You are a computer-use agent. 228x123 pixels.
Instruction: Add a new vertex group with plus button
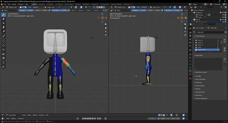pyautogui.click(x=225, y=40)
